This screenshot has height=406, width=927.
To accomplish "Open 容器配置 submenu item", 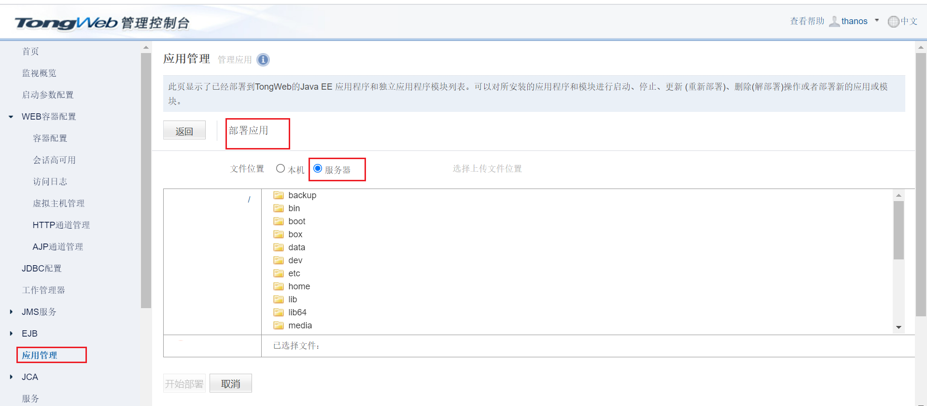I will (x=50, y=138).
